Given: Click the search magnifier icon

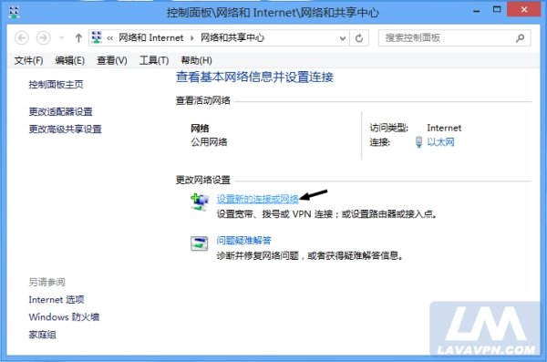Looking at the screenshot, I should pyautogui.click(x=521, y=37).
